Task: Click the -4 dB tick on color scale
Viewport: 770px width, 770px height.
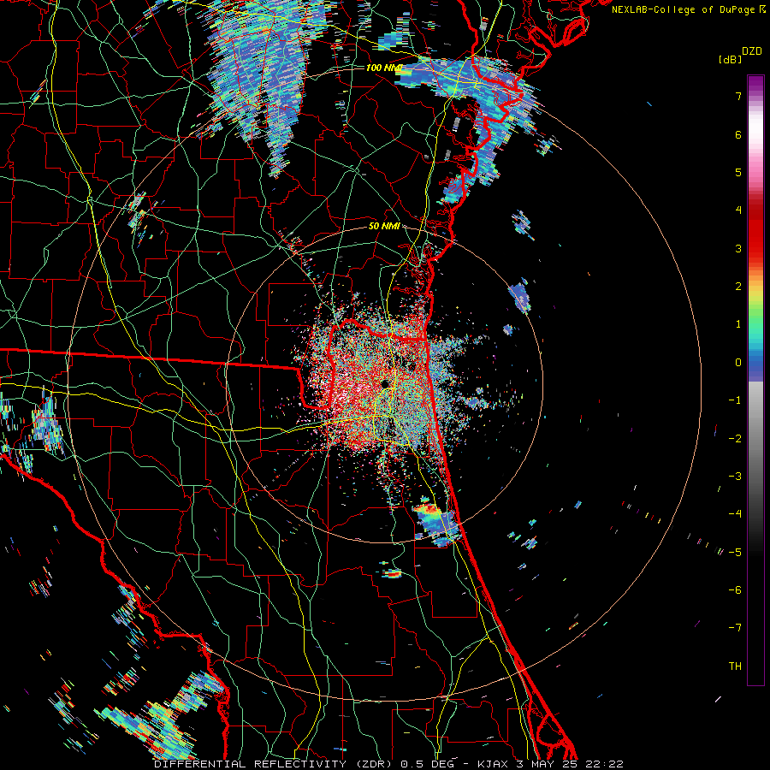Action: [735, 514]
